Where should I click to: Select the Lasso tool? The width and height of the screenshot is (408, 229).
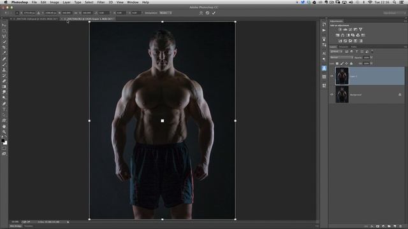(x=4, y=36)
